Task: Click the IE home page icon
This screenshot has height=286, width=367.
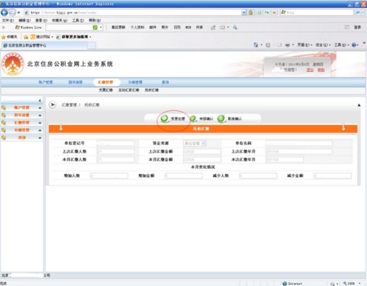Action: point(256,45)
